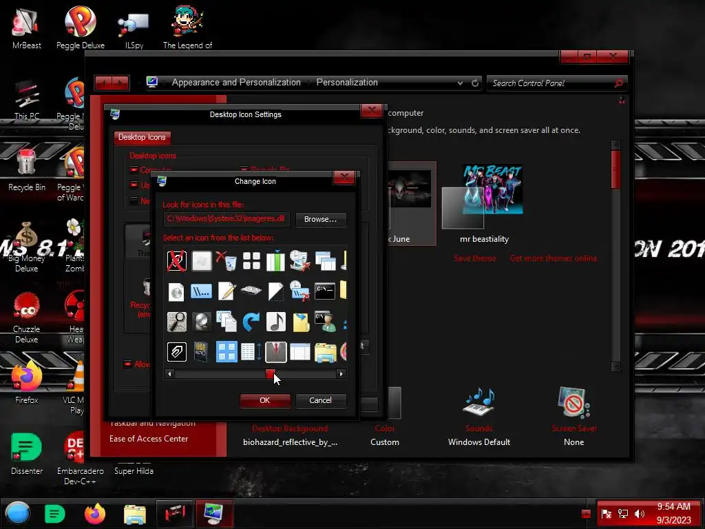This screenshot has height=529, width=705.
Task: Toggle the Network desktop icon checkbox
Action: coord(134,200)
